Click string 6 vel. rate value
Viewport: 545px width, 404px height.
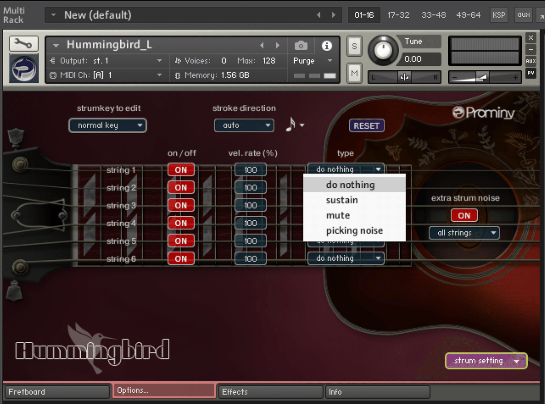click(250, 259)
